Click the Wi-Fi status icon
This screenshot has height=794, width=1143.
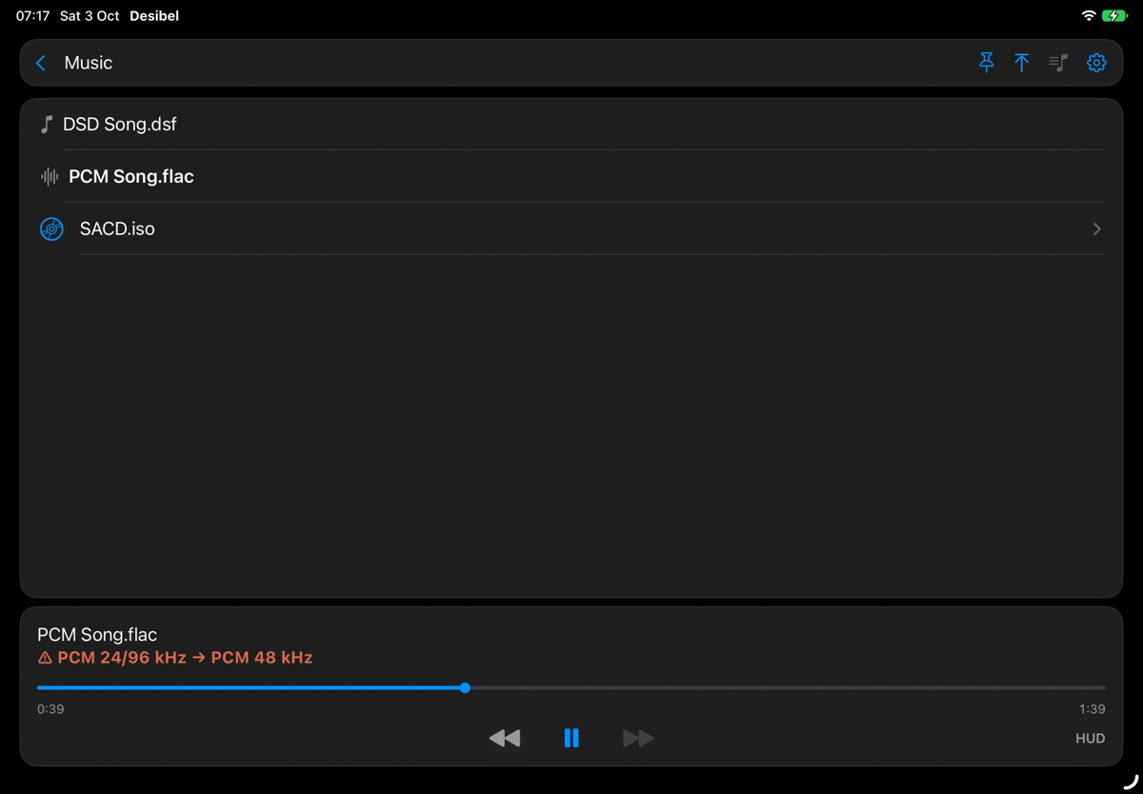pyautogui.click(x=1089, y=16)
